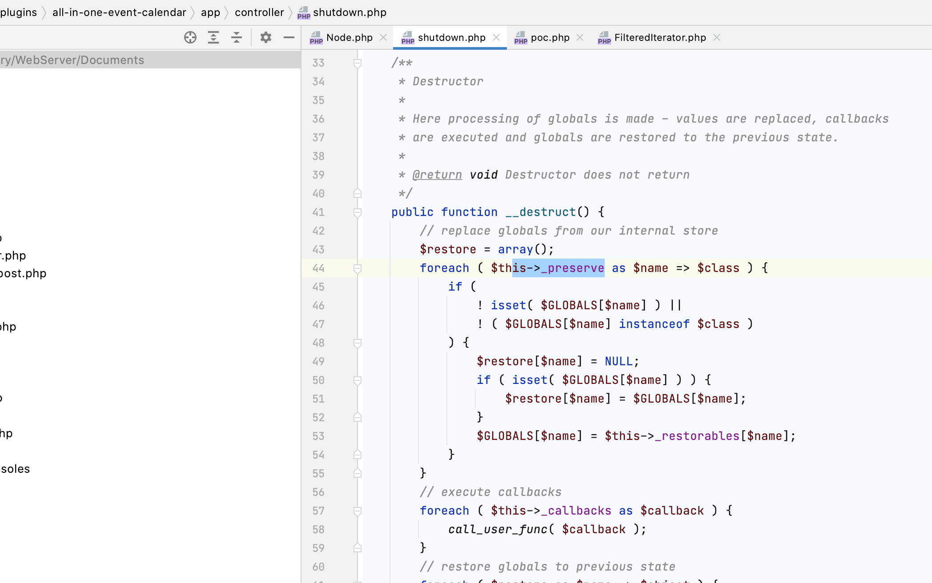Viewport: 932px width, 583px height.
Task: Click the all-in-one-event-calendar breadcrumb
Action: pyautogui.click(x=119, y=12)
